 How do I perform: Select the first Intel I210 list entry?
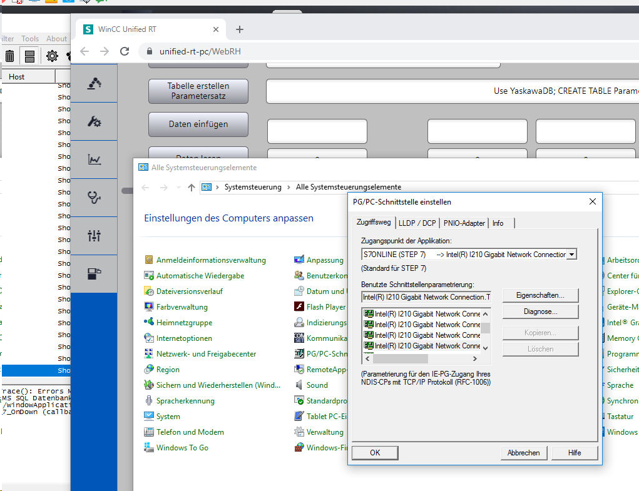422,314
